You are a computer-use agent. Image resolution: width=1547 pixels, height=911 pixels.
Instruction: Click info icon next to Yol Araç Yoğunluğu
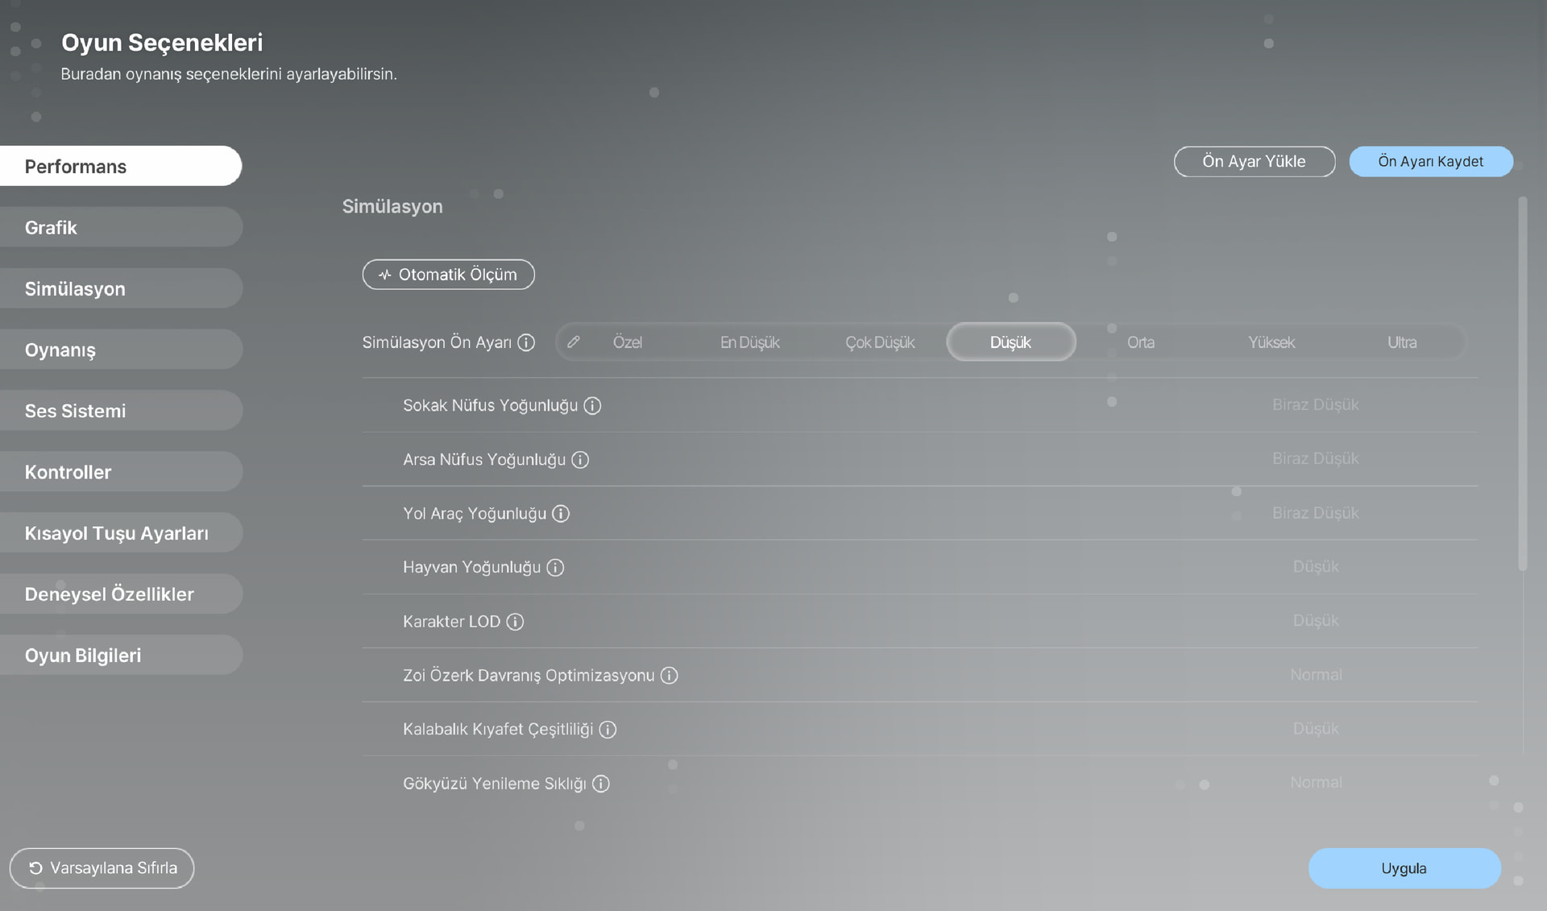tap(561, 513)
